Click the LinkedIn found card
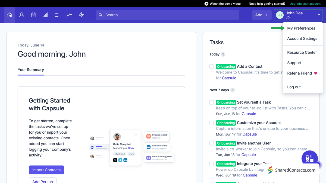Screen dimensions: 326x183 [x=157, y=147]
